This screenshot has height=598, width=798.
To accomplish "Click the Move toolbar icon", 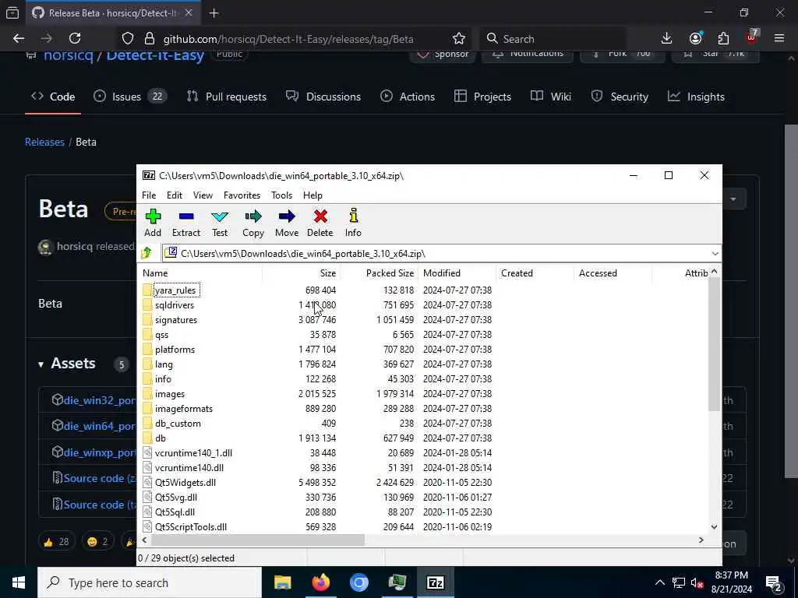I will (x=287, y=223).
